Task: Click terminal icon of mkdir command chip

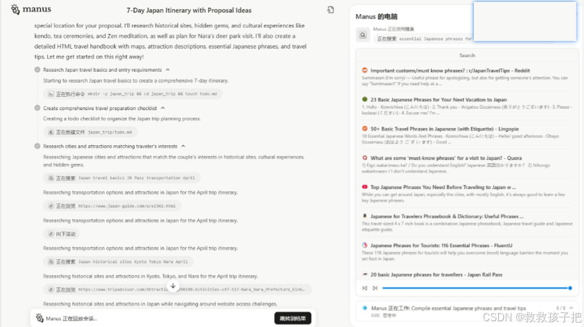Action: click(51, 94)
